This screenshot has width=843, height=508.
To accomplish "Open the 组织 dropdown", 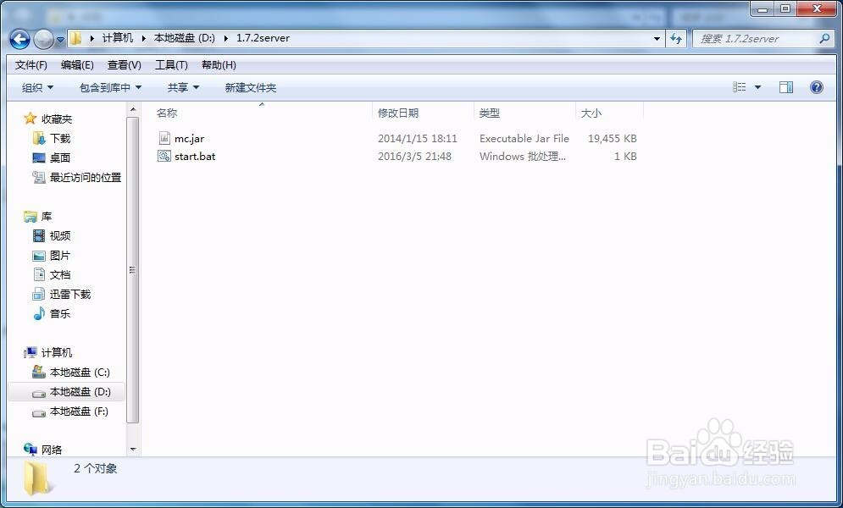I will click(37, 87).
